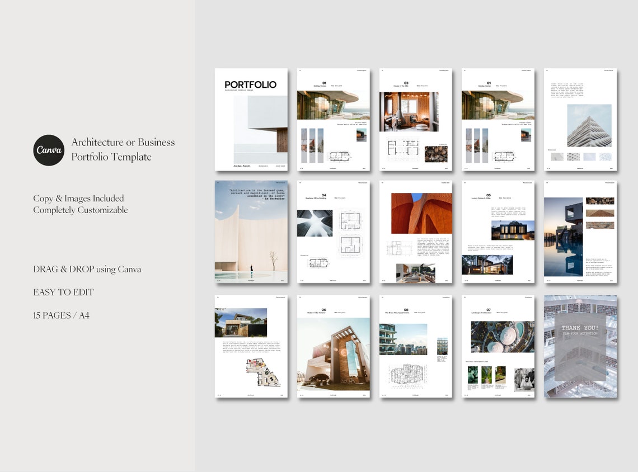Select the poolside villa reflection page
The image size is (638, 472).
pos(580,231)
